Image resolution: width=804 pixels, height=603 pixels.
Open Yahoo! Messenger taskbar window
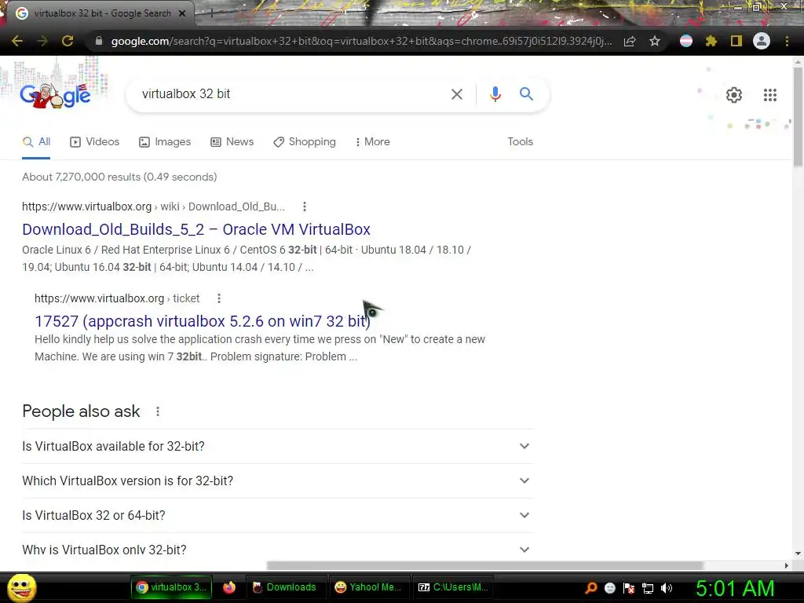click(x=368, y=587)
